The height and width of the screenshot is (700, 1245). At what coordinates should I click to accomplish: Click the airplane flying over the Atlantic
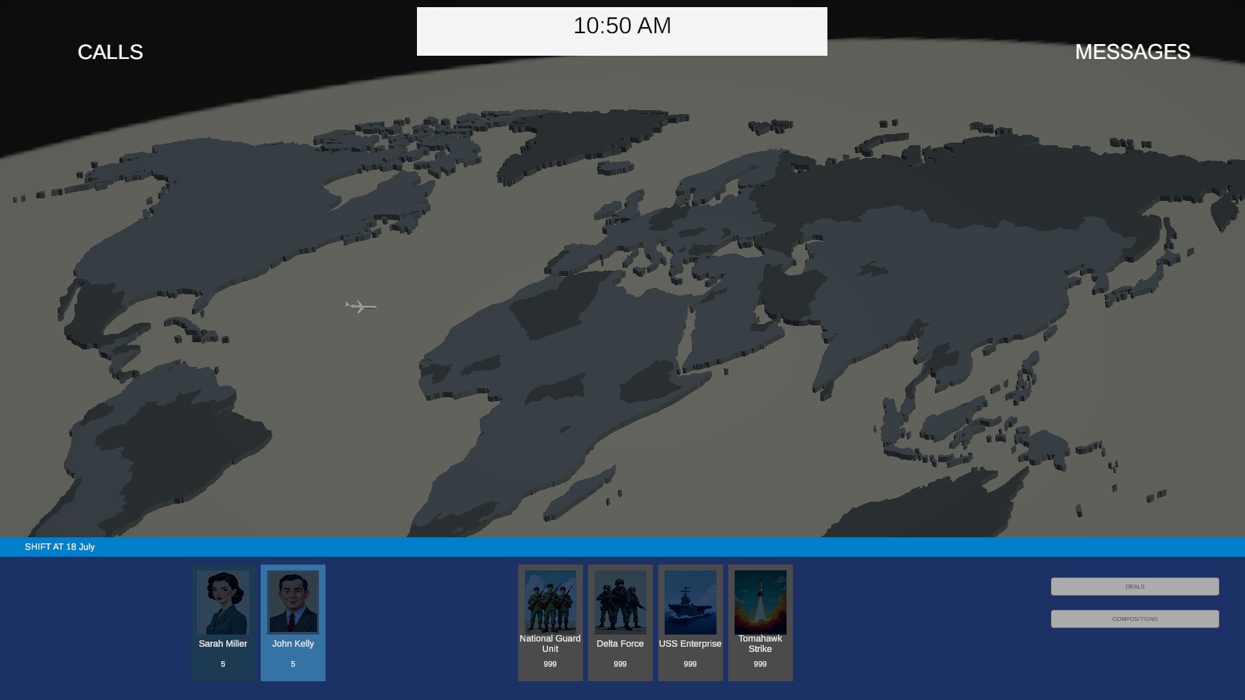(x=361, y=306)
